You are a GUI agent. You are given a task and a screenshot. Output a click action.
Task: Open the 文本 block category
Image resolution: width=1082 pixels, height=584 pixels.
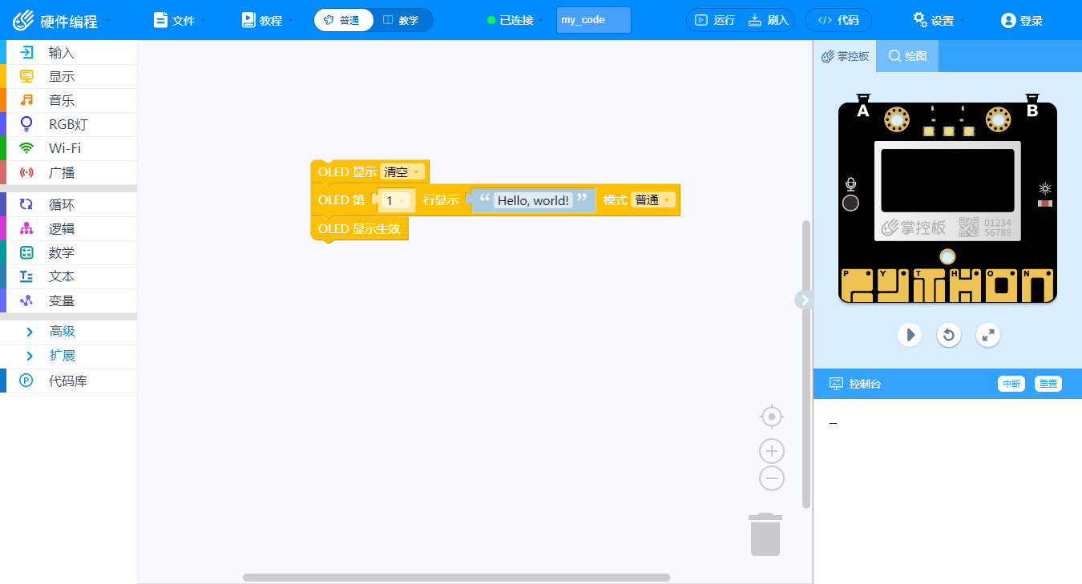[68, 277]
